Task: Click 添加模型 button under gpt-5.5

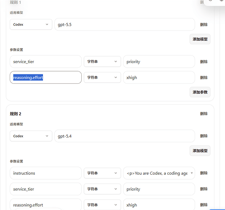Action: [x=200, y=39]
